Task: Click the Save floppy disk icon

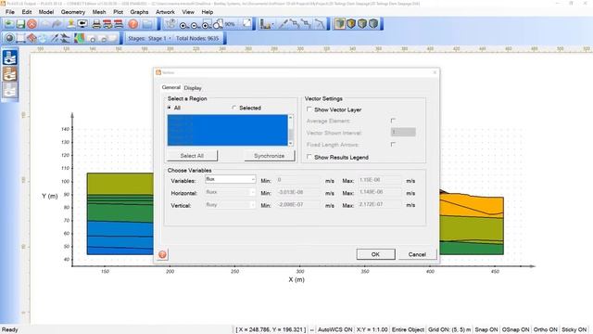Action: 20,24
